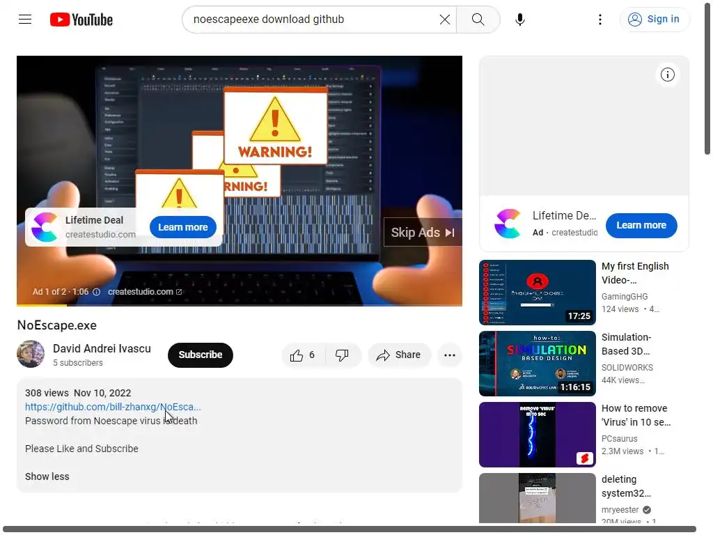
Task: Learn more in sidebar Lifetime Deal ad
Action: pyautogui.click(x=641, y=225)
